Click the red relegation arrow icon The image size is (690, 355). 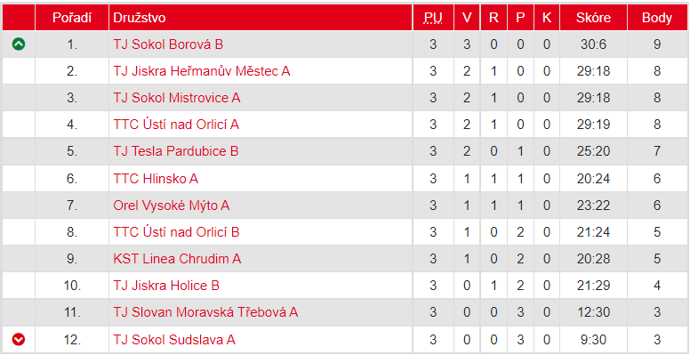click(x=19, y=340)
